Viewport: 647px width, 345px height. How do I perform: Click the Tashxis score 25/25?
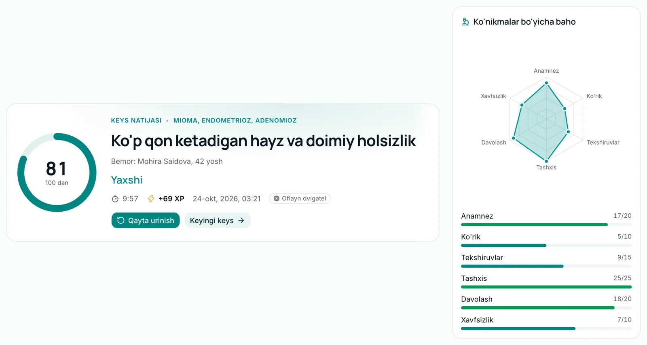(x=622, y=278)
